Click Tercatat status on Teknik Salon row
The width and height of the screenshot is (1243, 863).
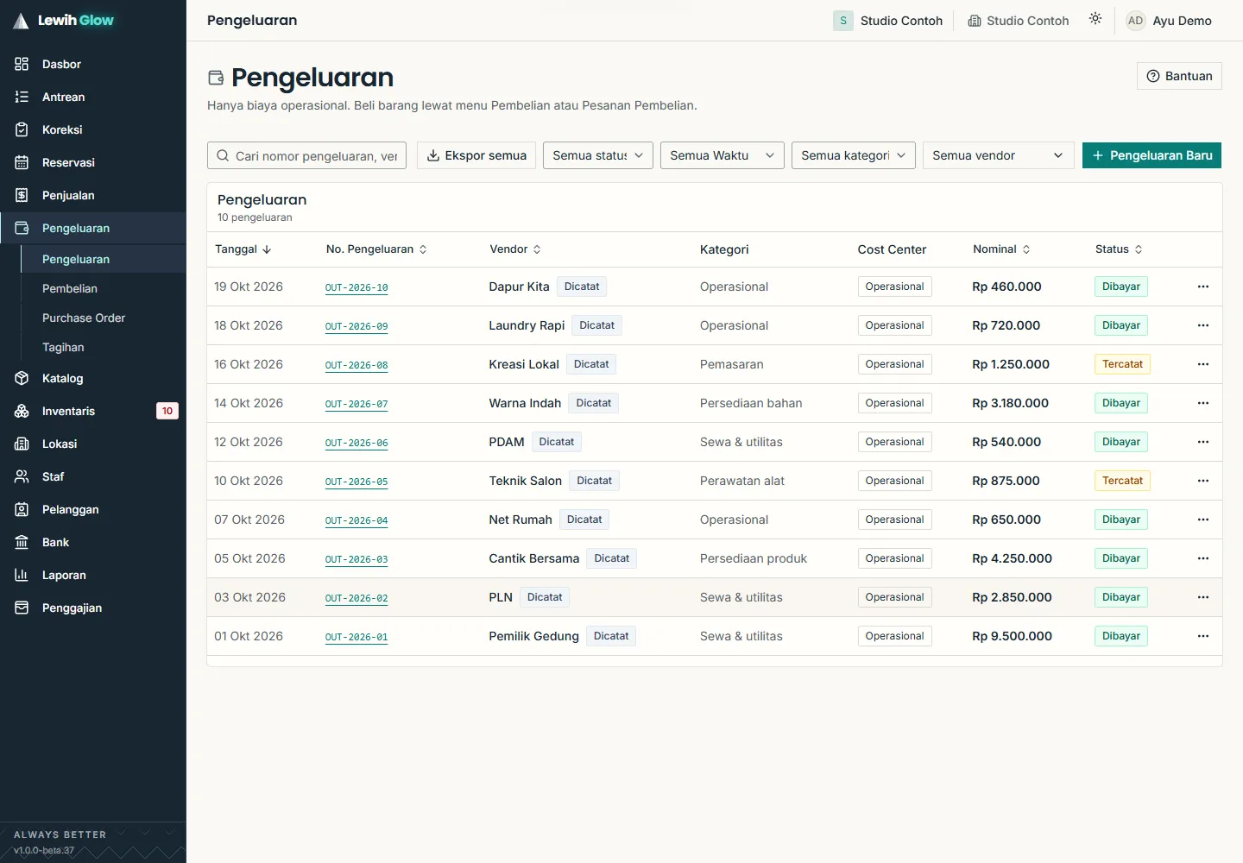click(1122, 481)
